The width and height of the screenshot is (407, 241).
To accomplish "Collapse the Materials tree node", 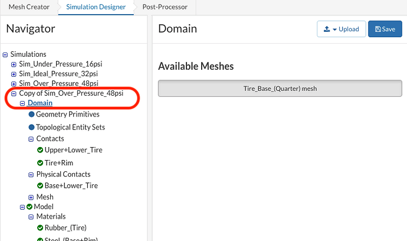I will 31,217.
